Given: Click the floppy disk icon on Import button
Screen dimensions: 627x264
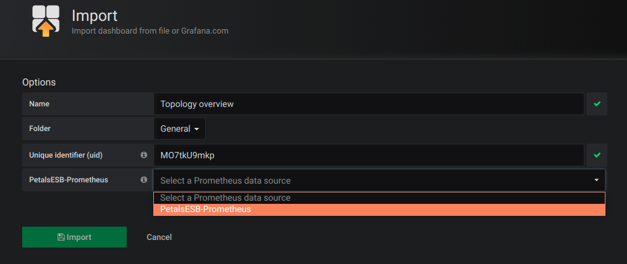Looking at the screenshot, I should (x=61, y=237).
